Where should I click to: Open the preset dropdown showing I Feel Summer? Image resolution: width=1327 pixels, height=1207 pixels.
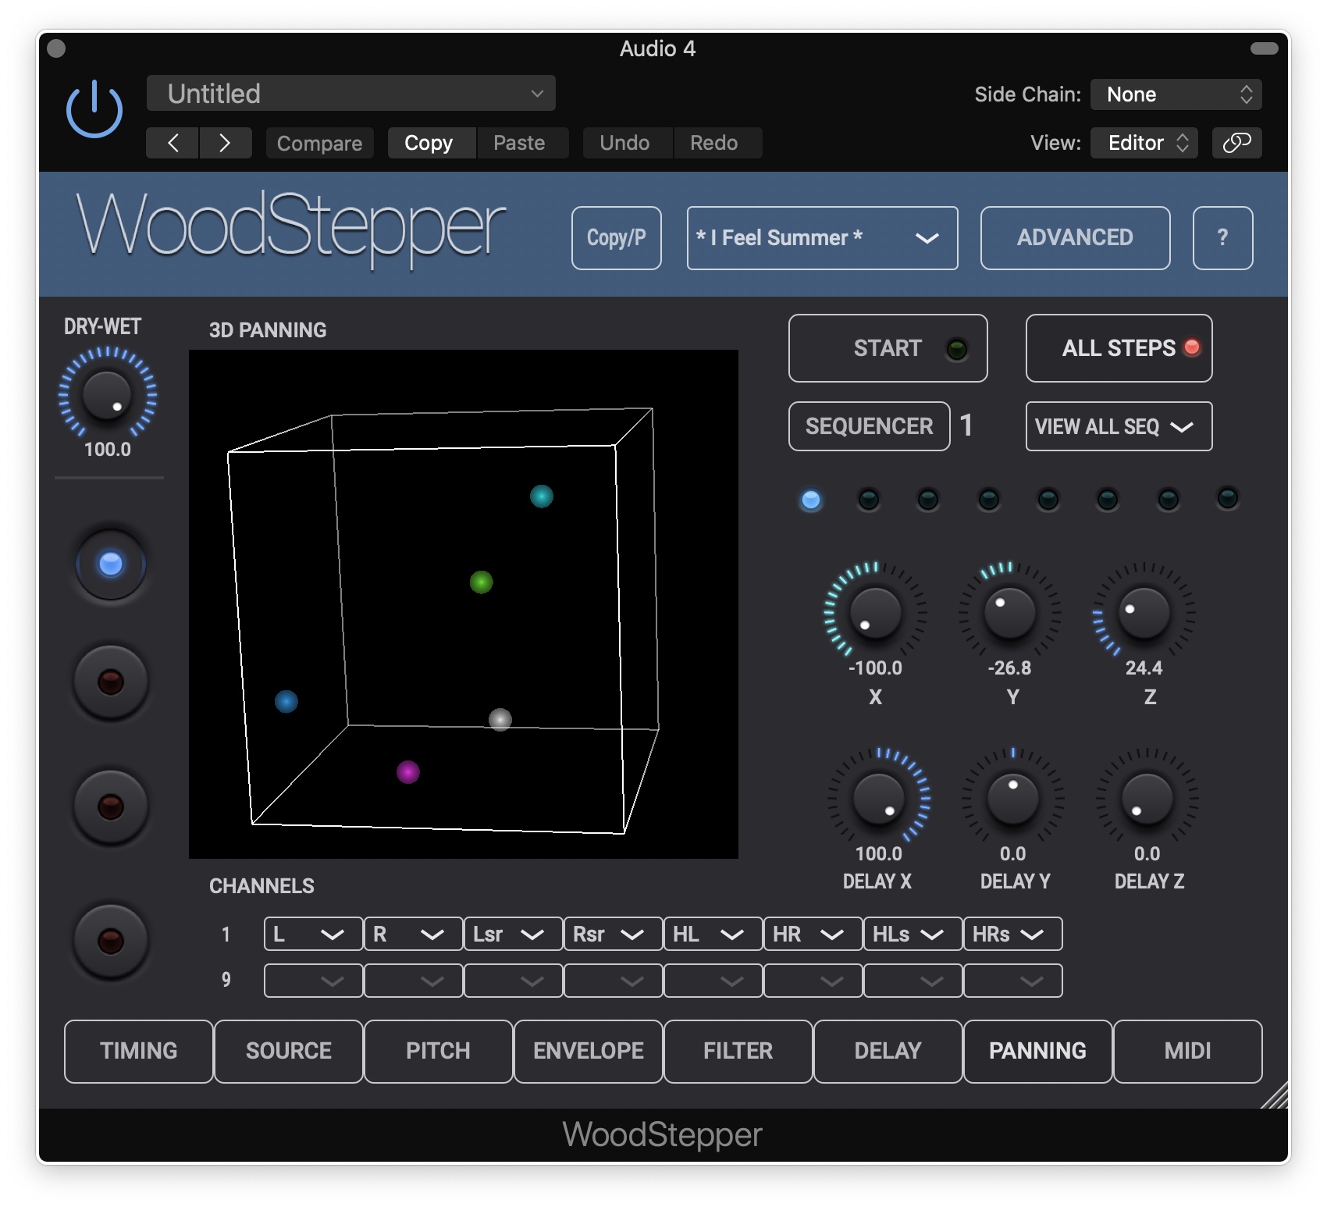coord(820,238)
